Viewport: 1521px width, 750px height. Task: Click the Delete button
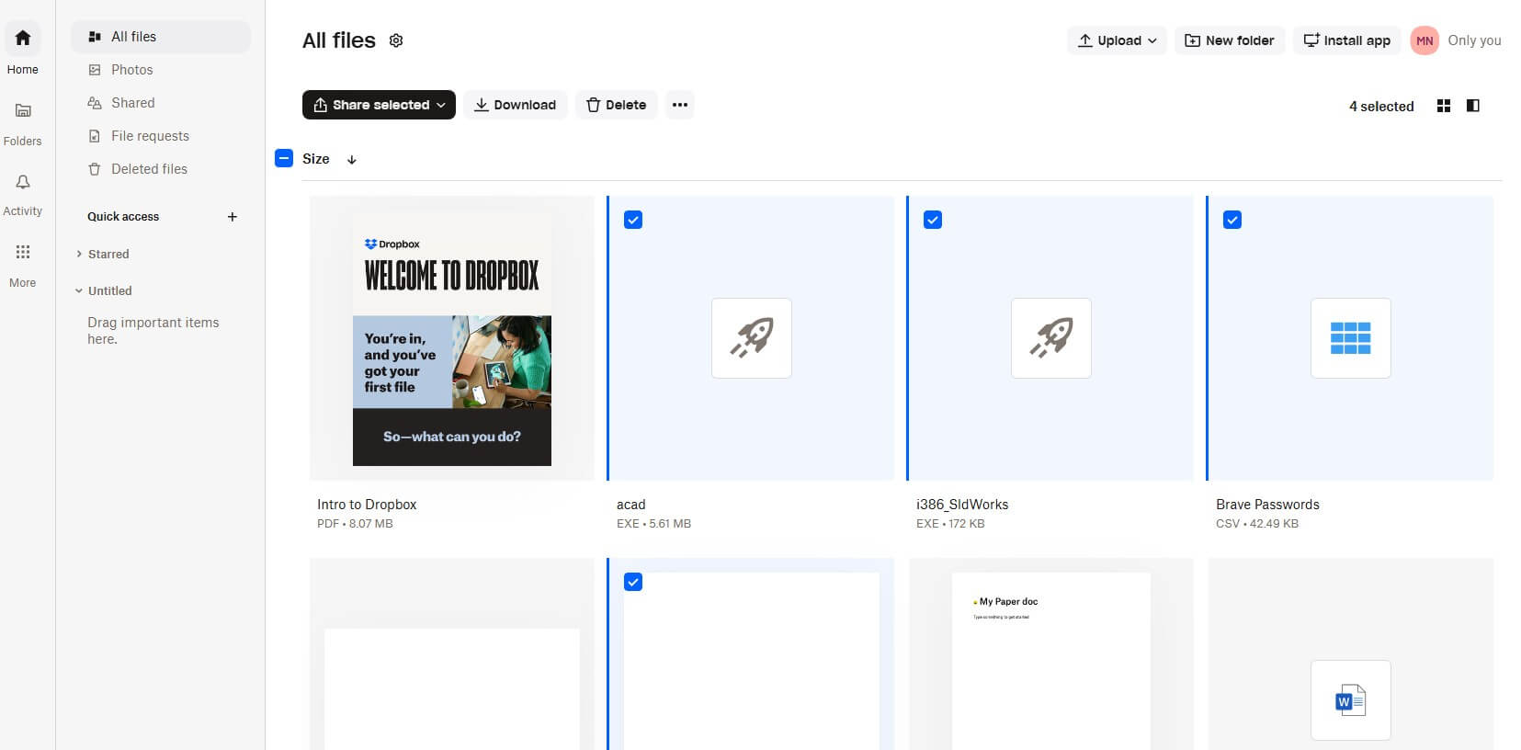pos(617,105)
